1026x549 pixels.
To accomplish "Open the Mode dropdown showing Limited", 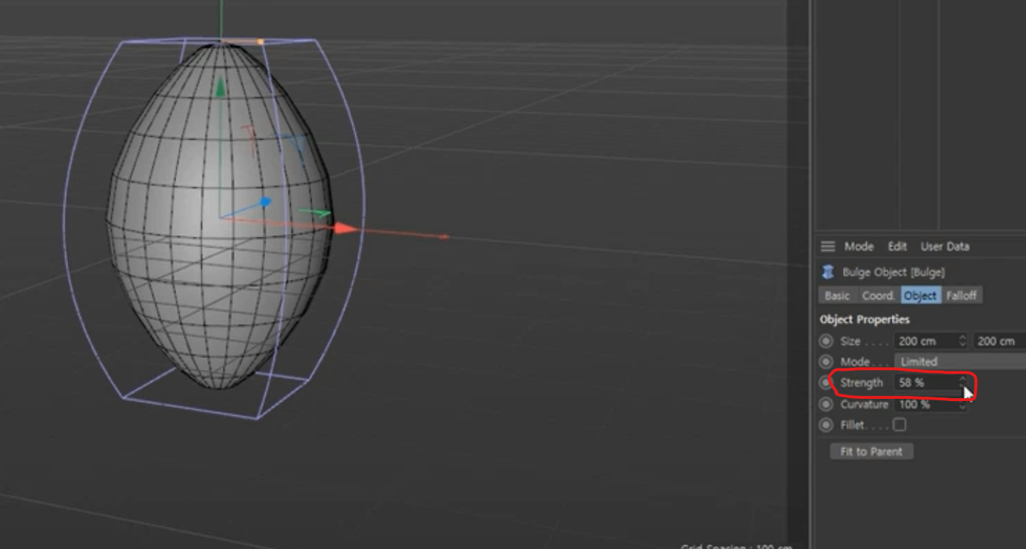I will point(960,362).
